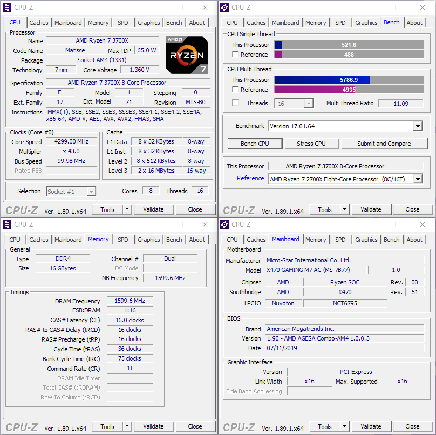This screenshot has height=435, width=436.
Task: Click the Core Speed value 4299.00 MHz
Action: pos(71,141)
